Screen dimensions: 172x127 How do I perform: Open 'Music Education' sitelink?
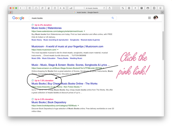49,58
